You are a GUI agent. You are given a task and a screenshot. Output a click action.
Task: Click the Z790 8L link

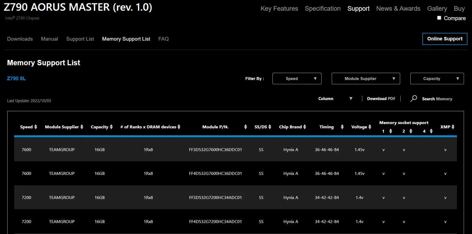click(x=16, y=78)
